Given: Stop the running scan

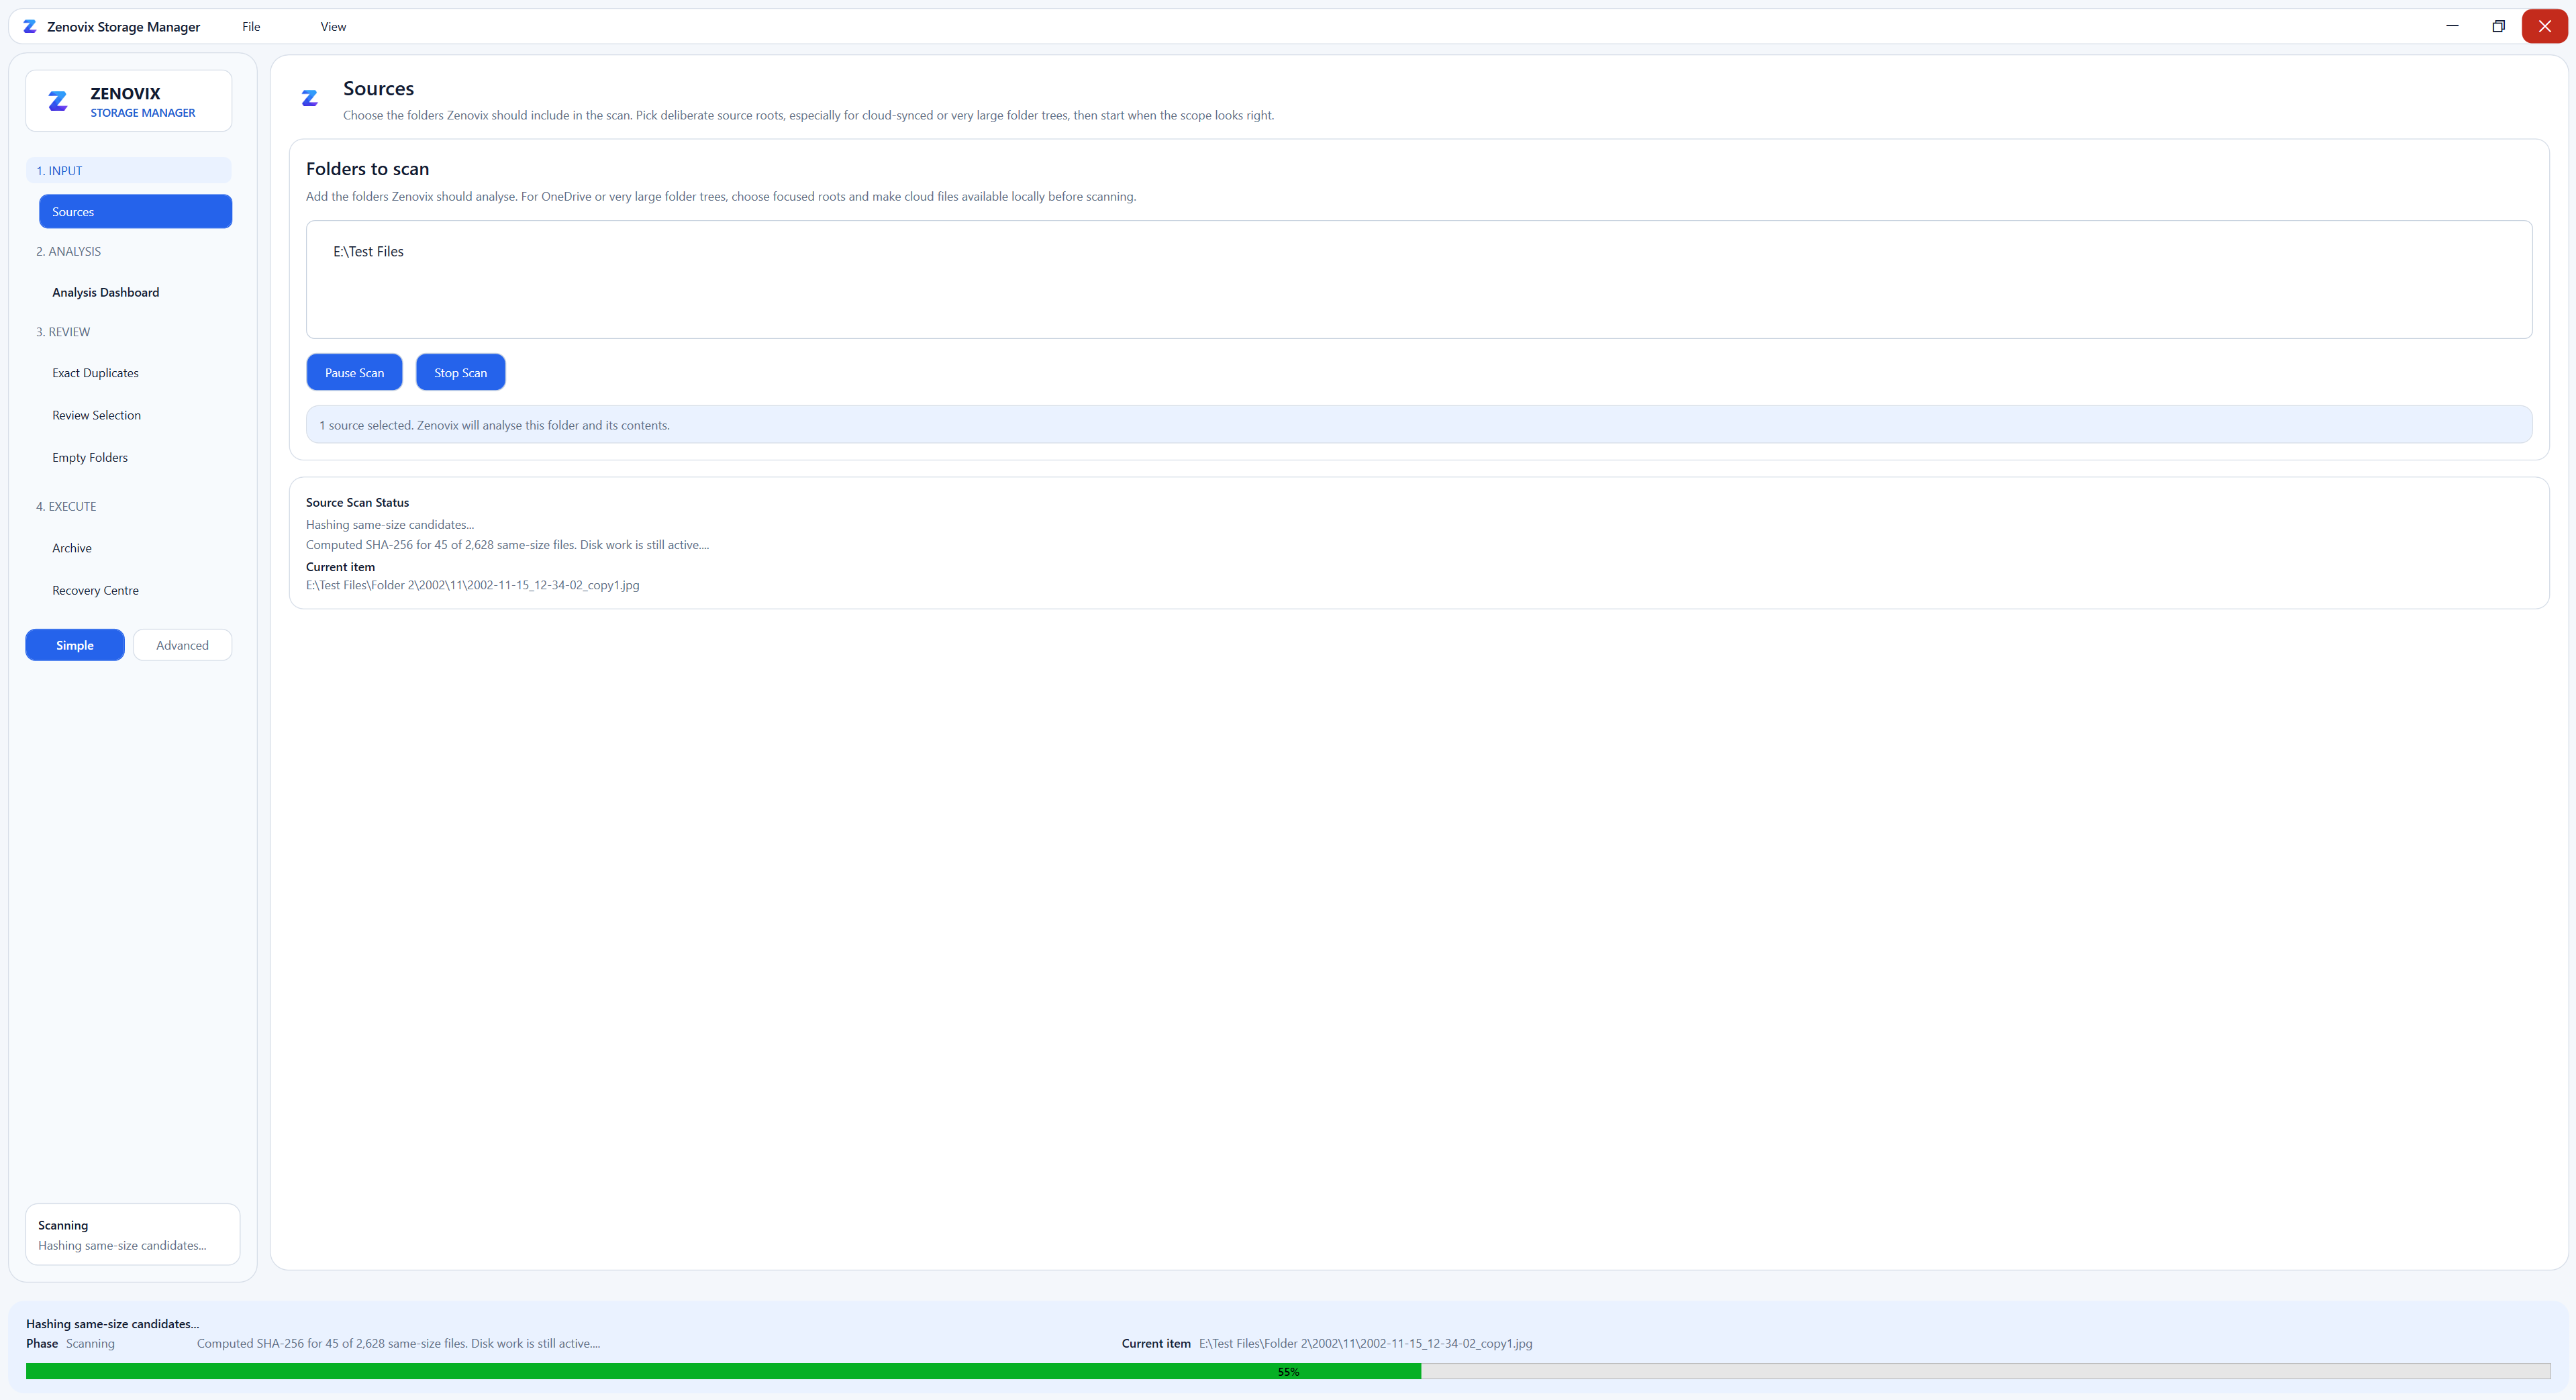Looking at the screenshot, I should point(461,373).
